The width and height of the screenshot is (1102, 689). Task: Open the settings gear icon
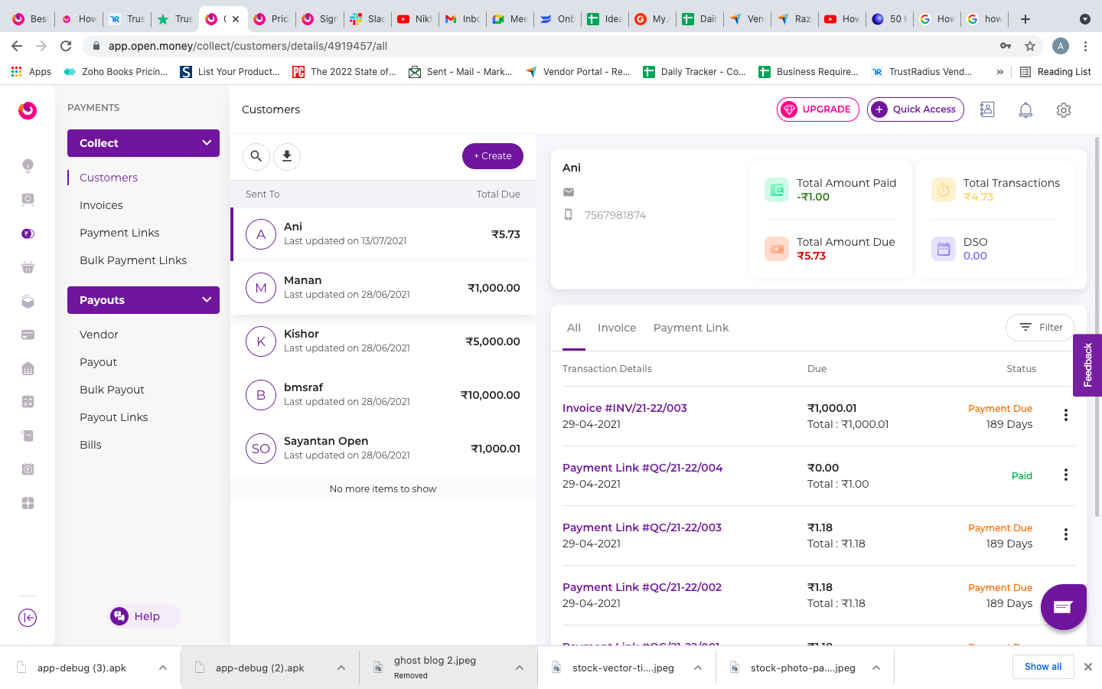[x=1063, y=110]
